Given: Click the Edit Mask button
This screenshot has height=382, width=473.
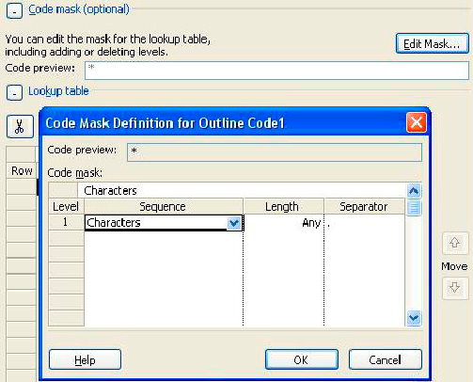Looking at the screenshot, I should tap(432, 43).
